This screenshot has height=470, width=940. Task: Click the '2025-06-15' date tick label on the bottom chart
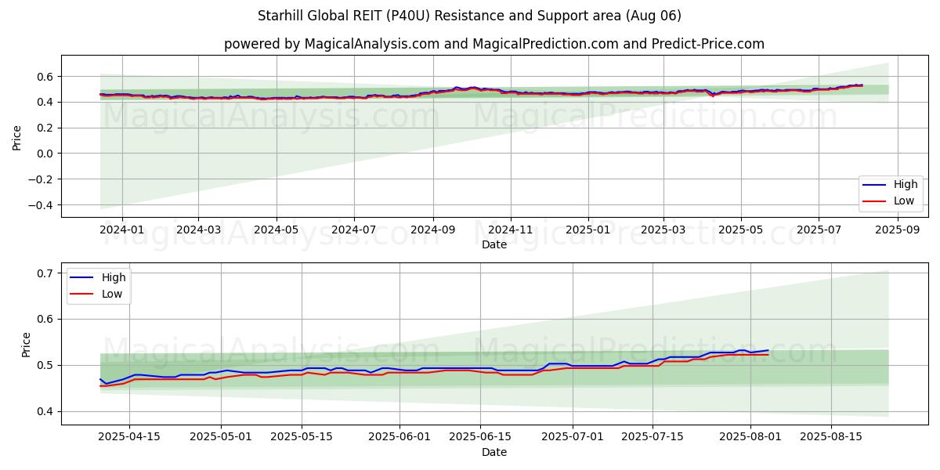[x=479, y=438]
